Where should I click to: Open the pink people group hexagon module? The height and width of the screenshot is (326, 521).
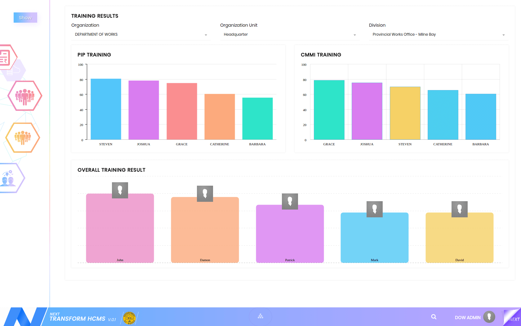(x=25, y=96)
